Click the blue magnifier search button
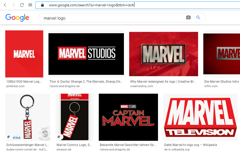The height and width of the screenshot is (157, 240). (198, 18)
